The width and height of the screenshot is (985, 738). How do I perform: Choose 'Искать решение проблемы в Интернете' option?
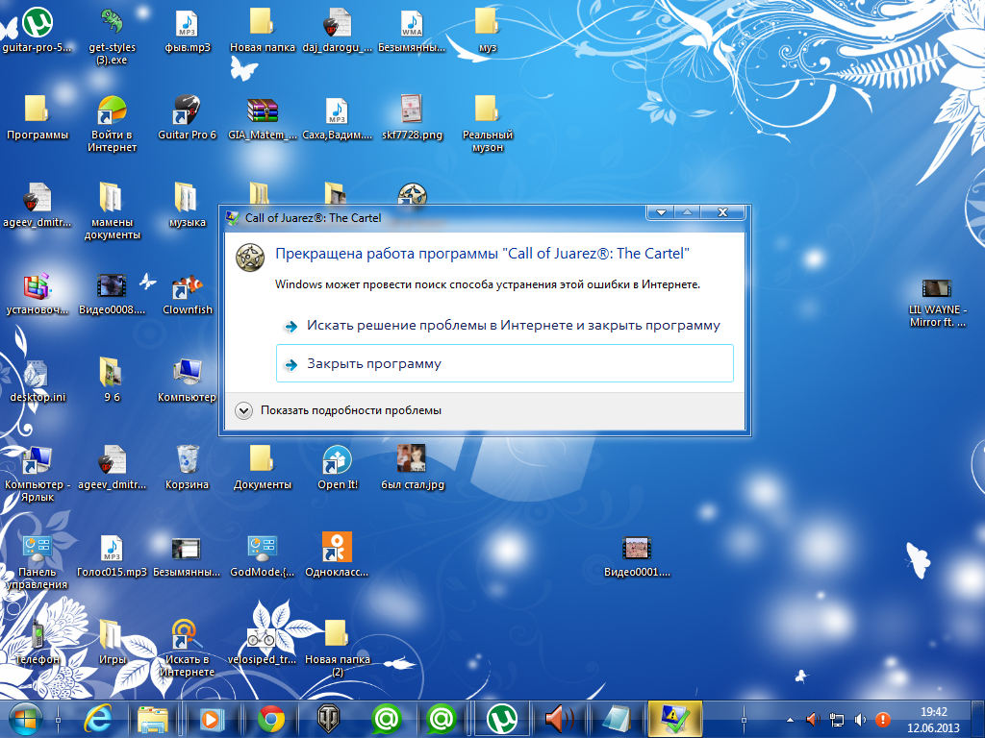tap(504, 325)
